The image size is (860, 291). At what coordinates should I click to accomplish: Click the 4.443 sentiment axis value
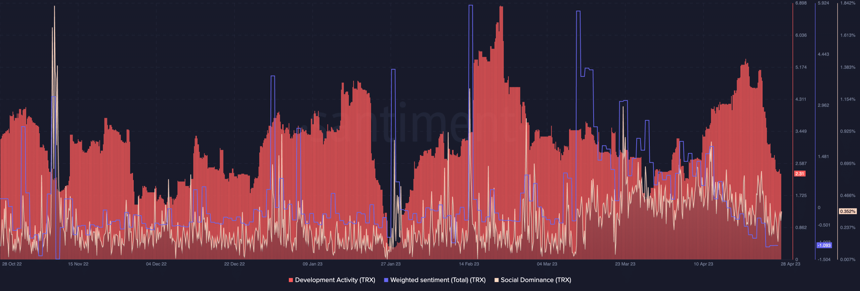coord(823,54)
